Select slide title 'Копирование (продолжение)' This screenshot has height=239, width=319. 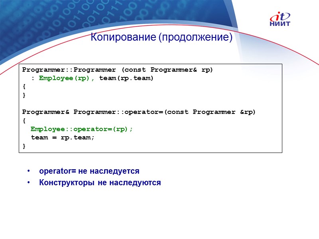[x=161, y=37]
